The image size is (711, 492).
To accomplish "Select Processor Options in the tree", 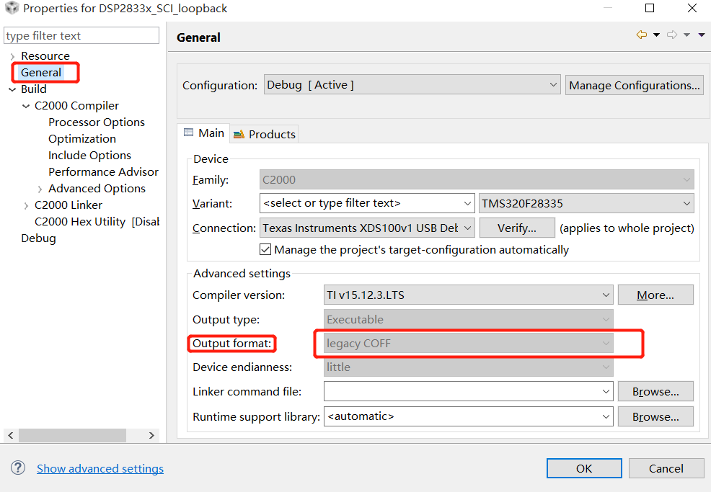I will (x=97, y=122).
